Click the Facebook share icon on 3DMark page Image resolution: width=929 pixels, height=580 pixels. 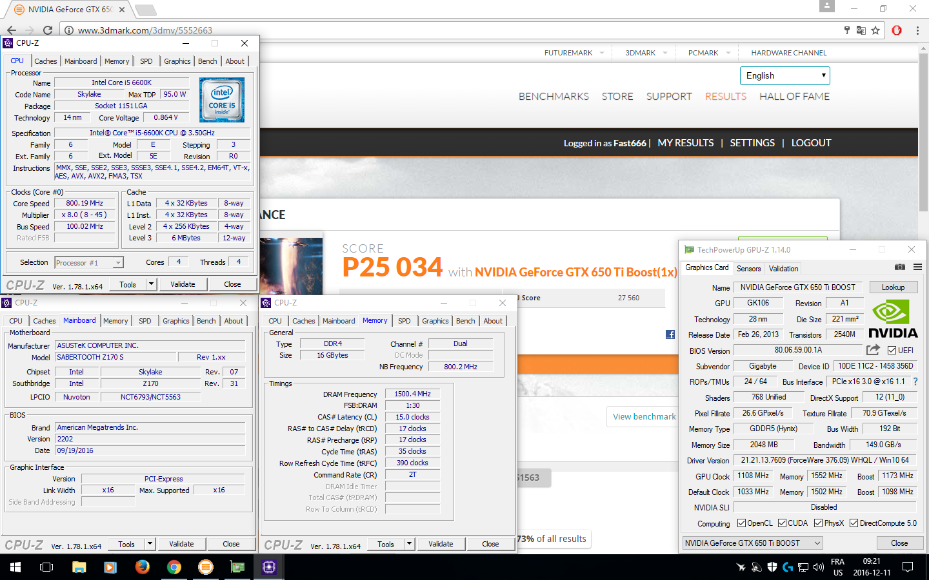pyautogui.click(x=670, y=334)
